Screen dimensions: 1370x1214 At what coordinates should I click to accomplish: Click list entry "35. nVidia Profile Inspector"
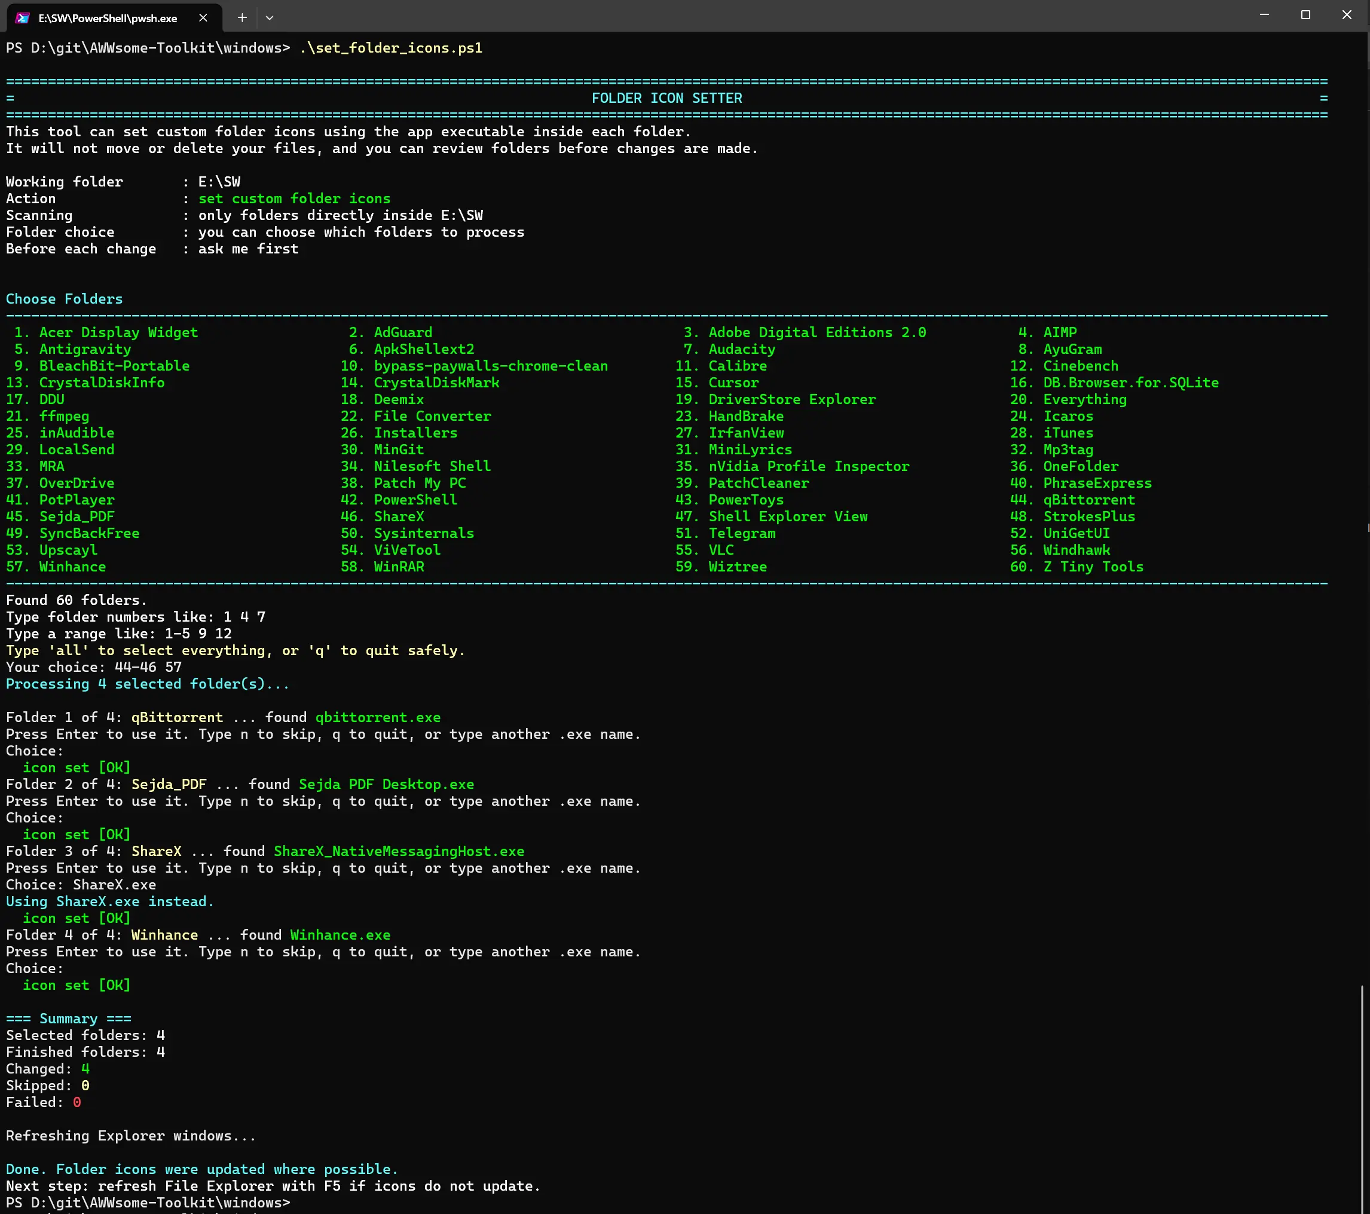click(792, 467)
